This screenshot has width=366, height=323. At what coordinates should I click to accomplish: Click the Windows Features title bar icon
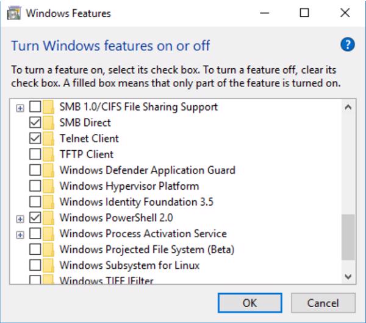[12, 13]
